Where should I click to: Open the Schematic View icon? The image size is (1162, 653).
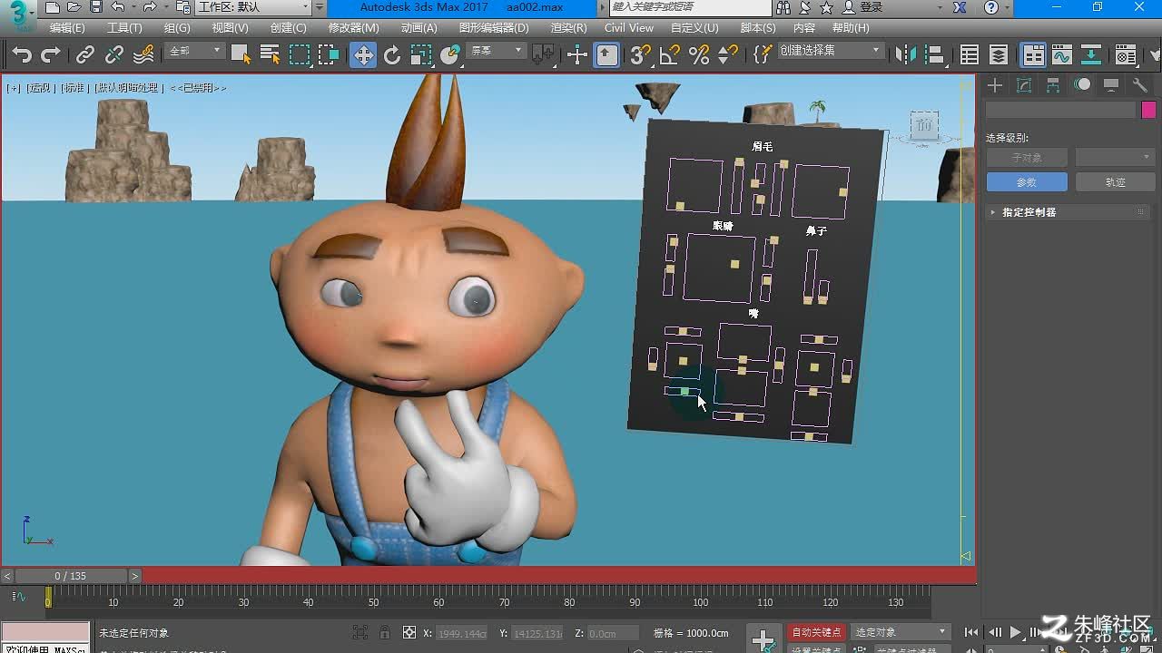tap(1091, 55)
